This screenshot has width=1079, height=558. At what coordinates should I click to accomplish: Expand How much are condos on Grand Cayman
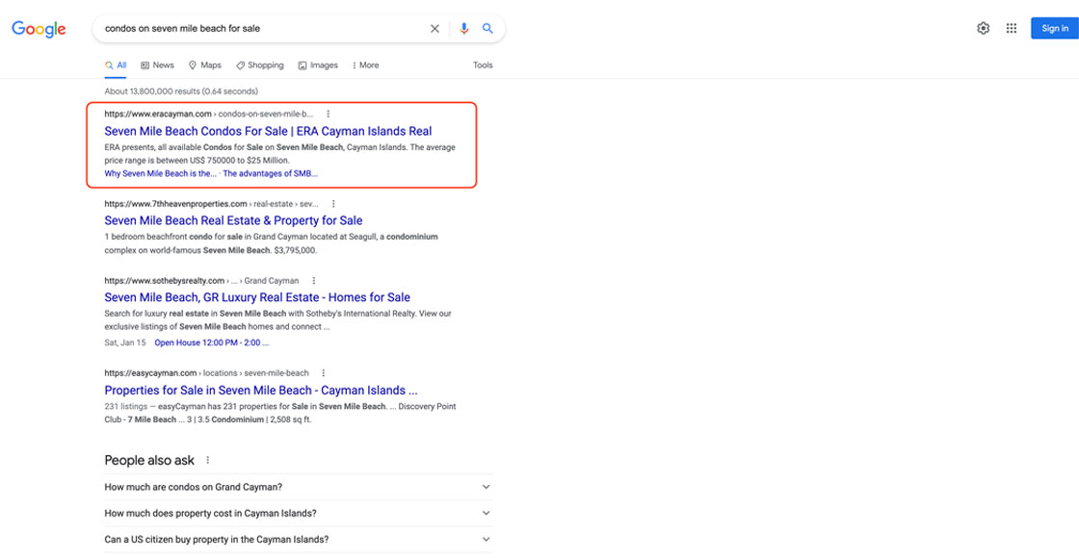tap(299, 487)
